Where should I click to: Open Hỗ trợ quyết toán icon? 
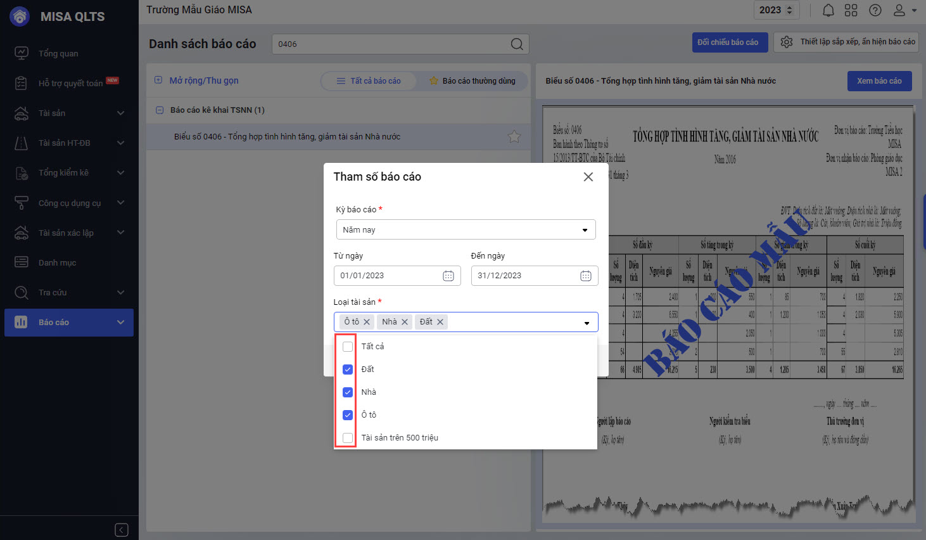click(22, 83)
